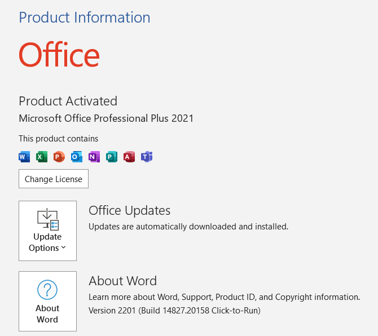Select the About Word heading text
Image resolution: width=378 pixels, height=336 pixels.
[122, 281]
